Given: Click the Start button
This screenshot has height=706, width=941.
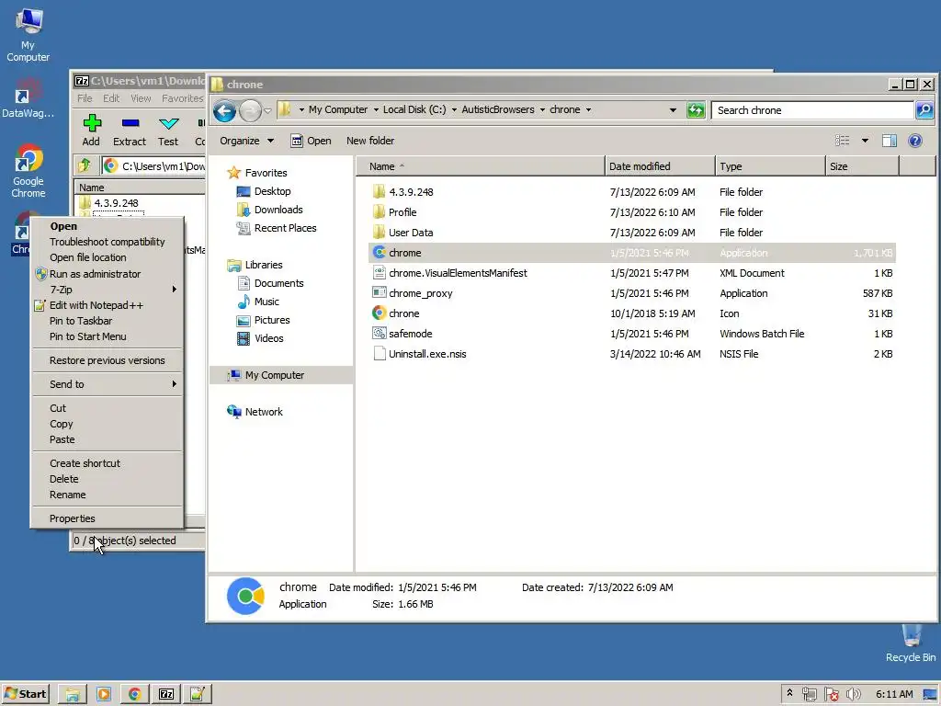Looking at the screenshot, I should click(x=25, y=694).
